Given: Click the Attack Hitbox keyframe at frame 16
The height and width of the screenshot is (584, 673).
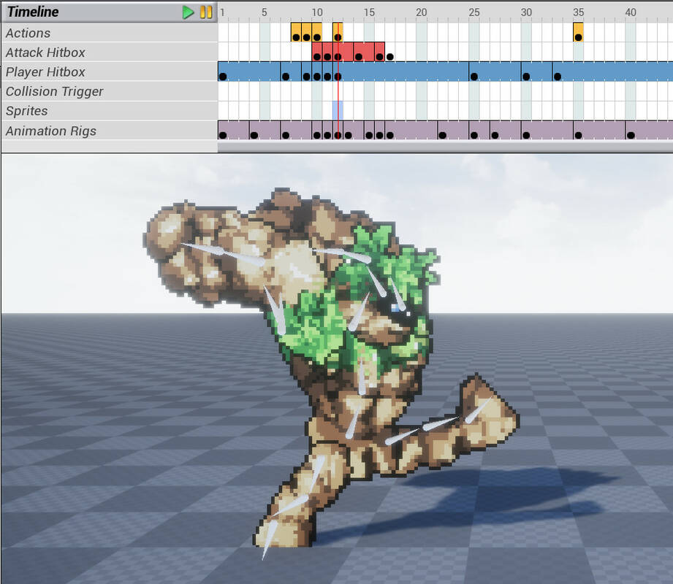Looking at the screenshot, I should pos(379,57).
